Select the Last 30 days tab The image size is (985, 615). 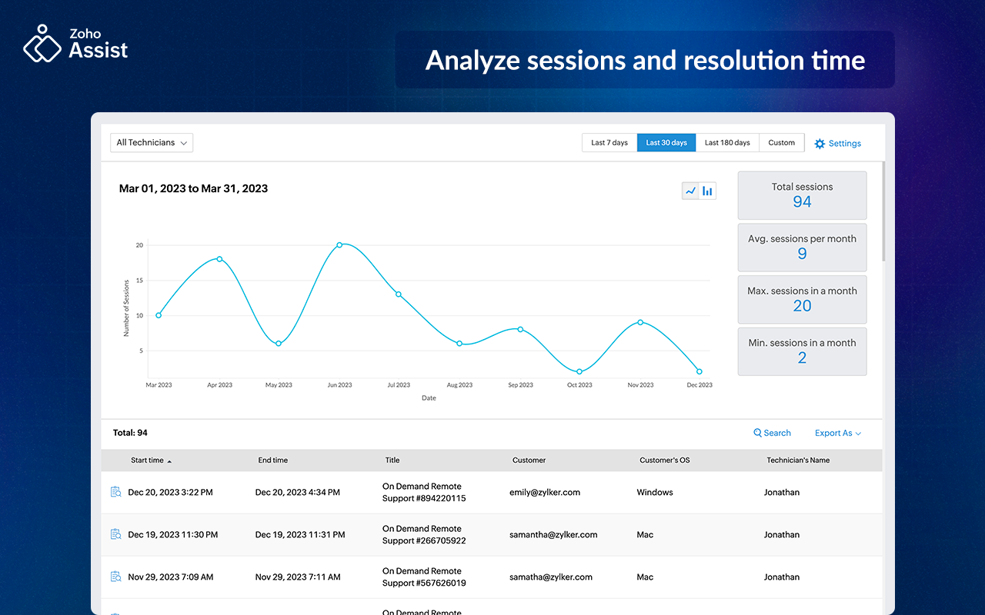coord(666,143)
